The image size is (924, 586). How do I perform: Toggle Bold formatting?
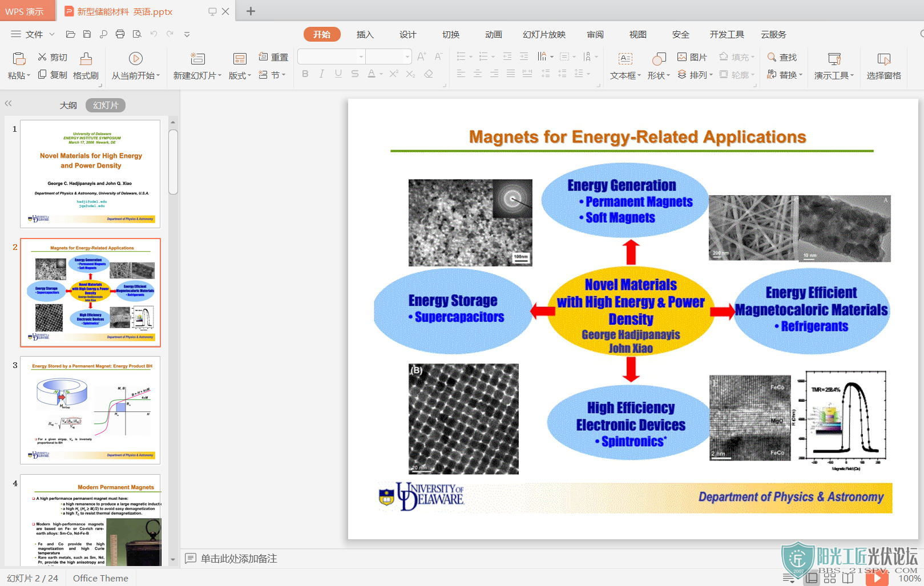(305, 74)
